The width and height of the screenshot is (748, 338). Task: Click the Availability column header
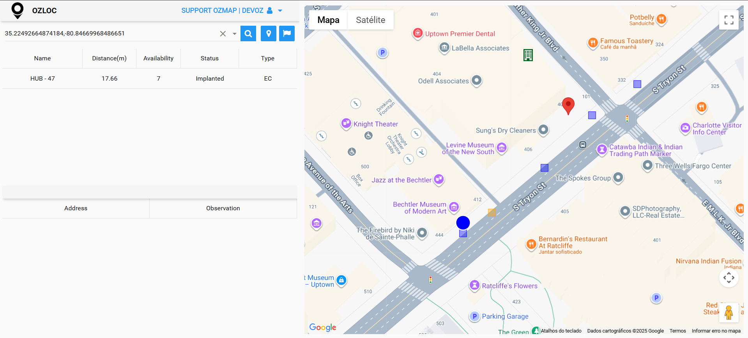click(x=158, y=58)
